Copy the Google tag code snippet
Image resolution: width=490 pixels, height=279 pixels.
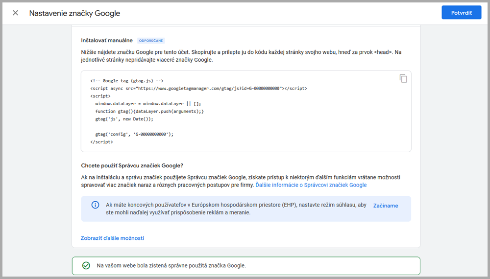pyautogui.click(x=403, y=79)
